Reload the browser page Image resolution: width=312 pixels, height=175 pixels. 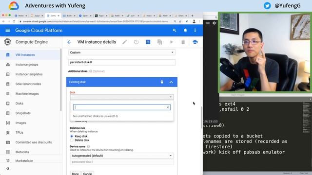coord(14,21)
